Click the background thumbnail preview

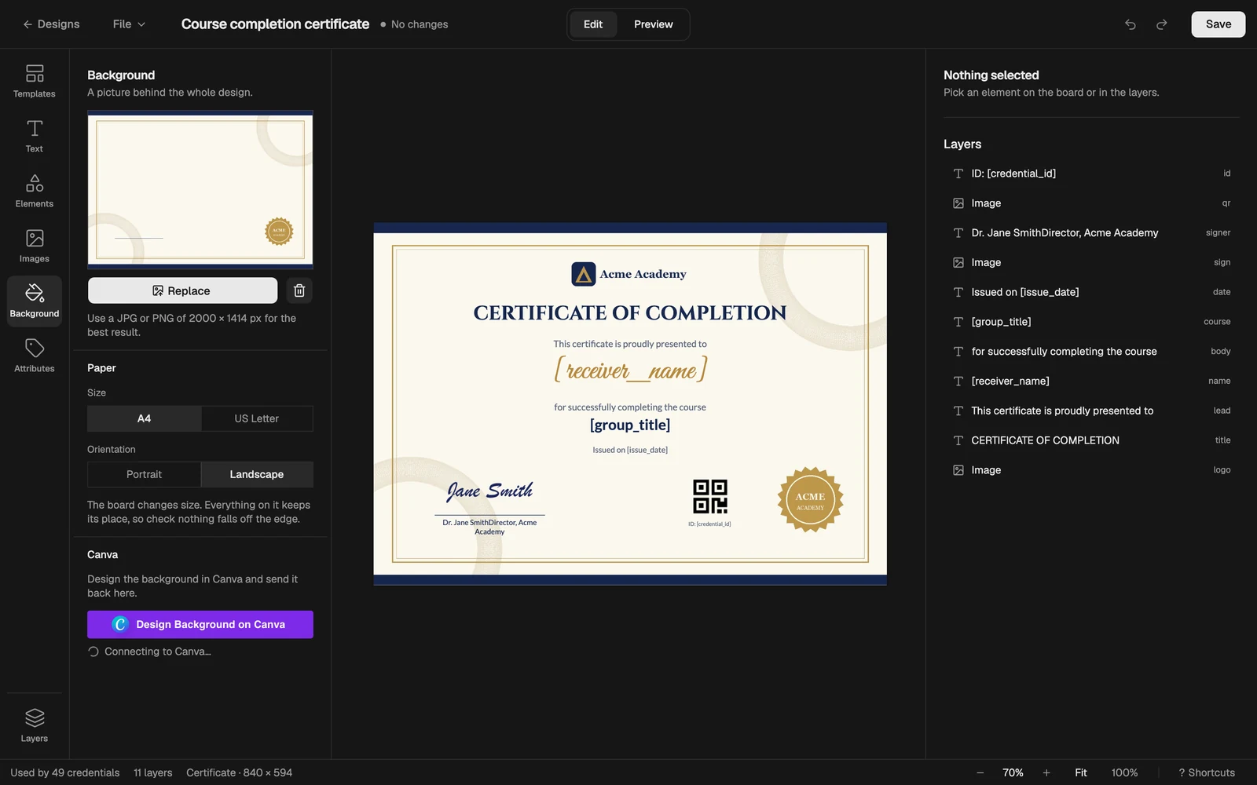[x=200, y=189]
